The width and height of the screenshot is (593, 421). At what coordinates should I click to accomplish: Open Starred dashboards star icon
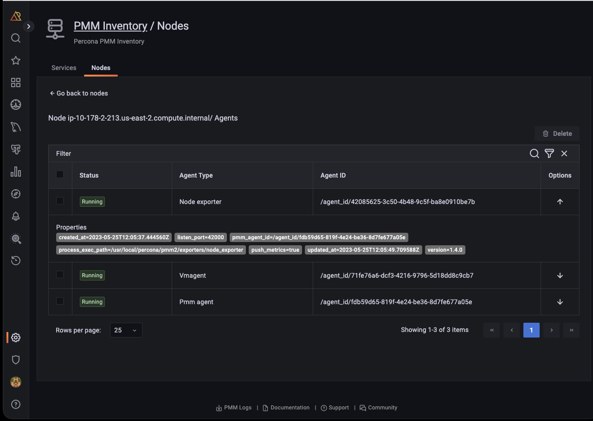[x=16, y=60]
